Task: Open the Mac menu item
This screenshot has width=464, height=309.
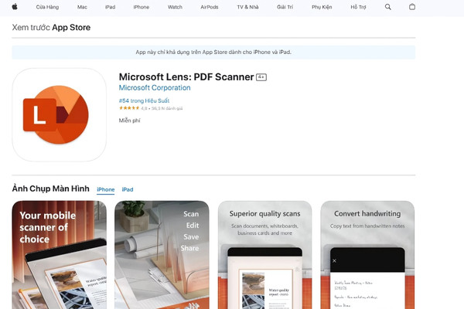Action: tap(82, 7)
